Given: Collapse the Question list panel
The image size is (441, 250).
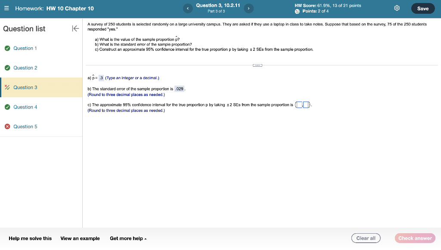Looking at the screenshot, I should (75, 28).
